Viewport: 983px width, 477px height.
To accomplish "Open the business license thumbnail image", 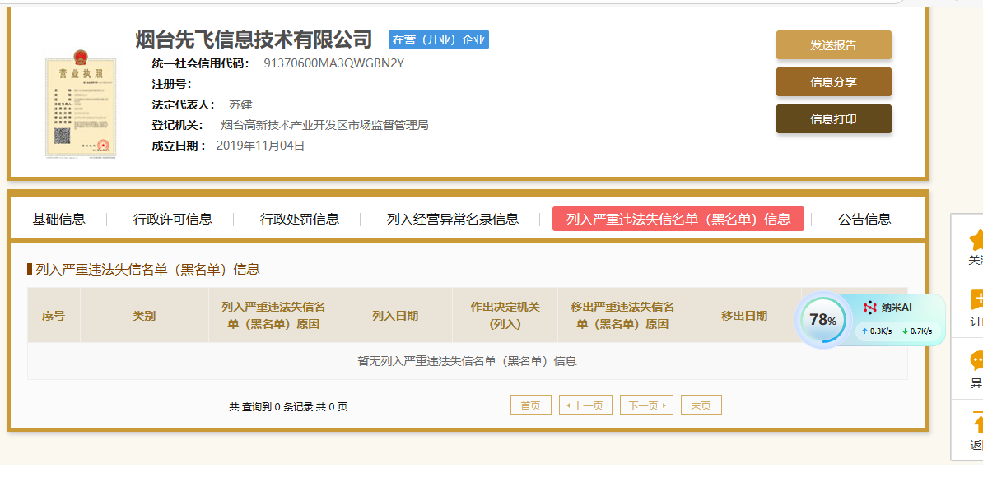I will (81, 106).
